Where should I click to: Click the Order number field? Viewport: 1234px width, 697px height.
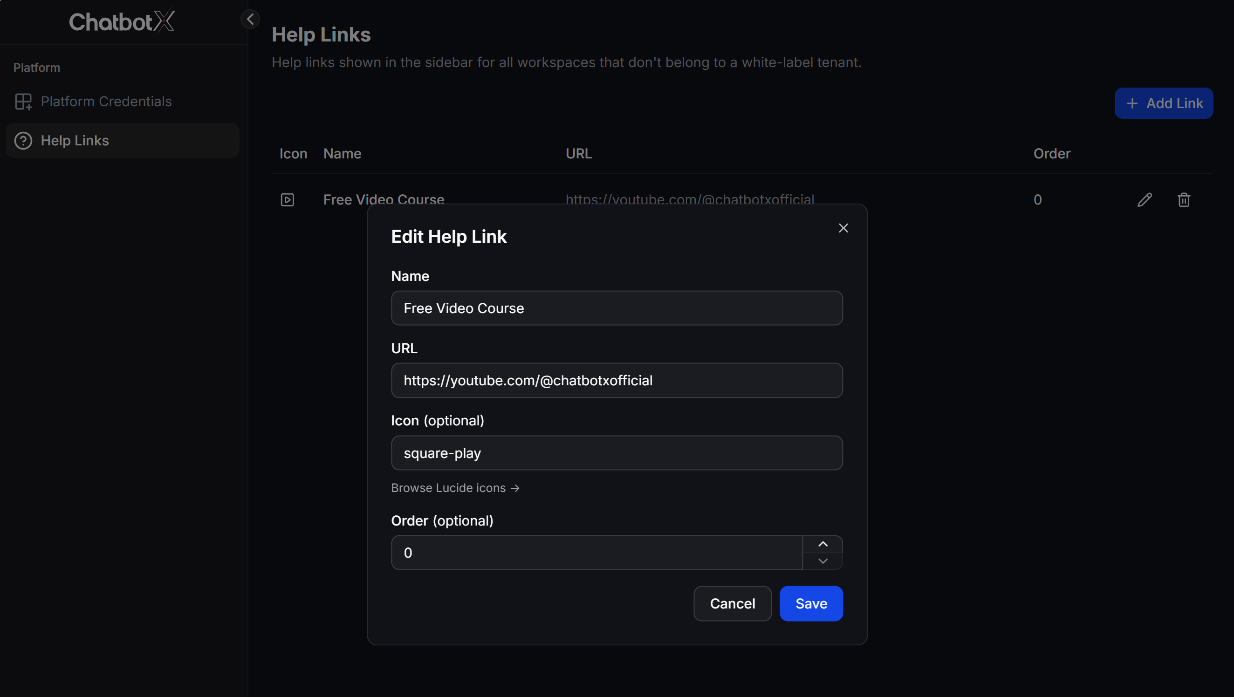pos(597,552)
